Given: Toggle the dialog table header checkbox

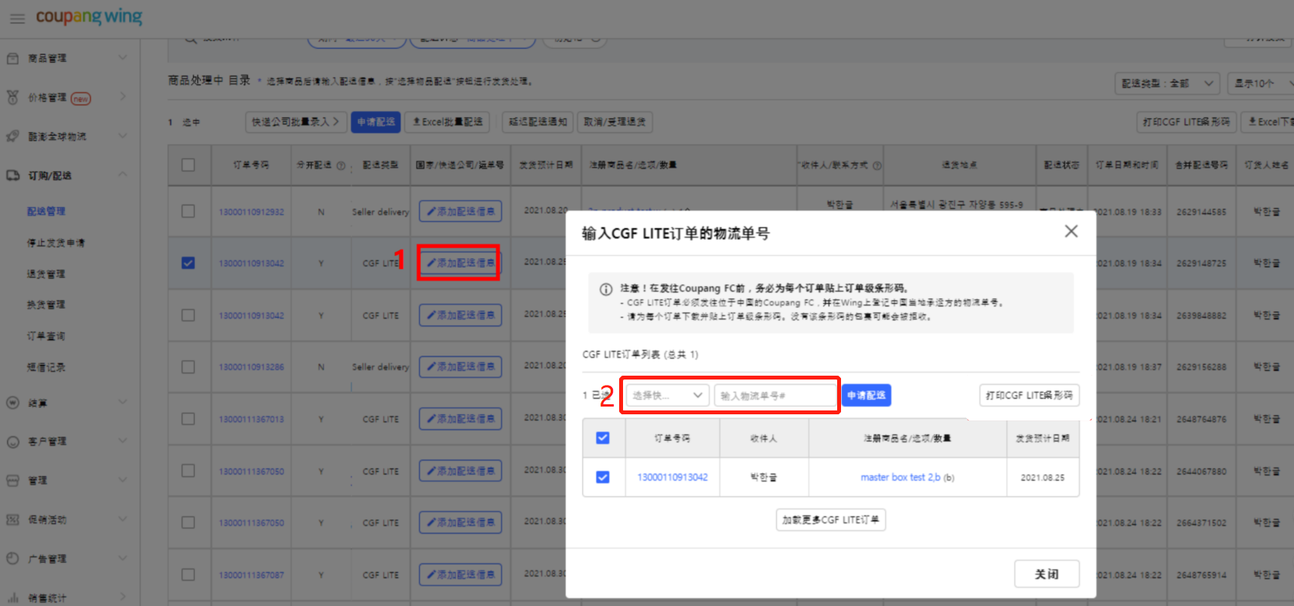Looking at the screenshot, I should coord(603,438).
